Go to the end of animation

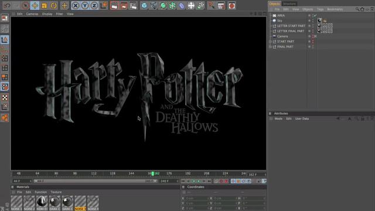[x=209, y=181]
